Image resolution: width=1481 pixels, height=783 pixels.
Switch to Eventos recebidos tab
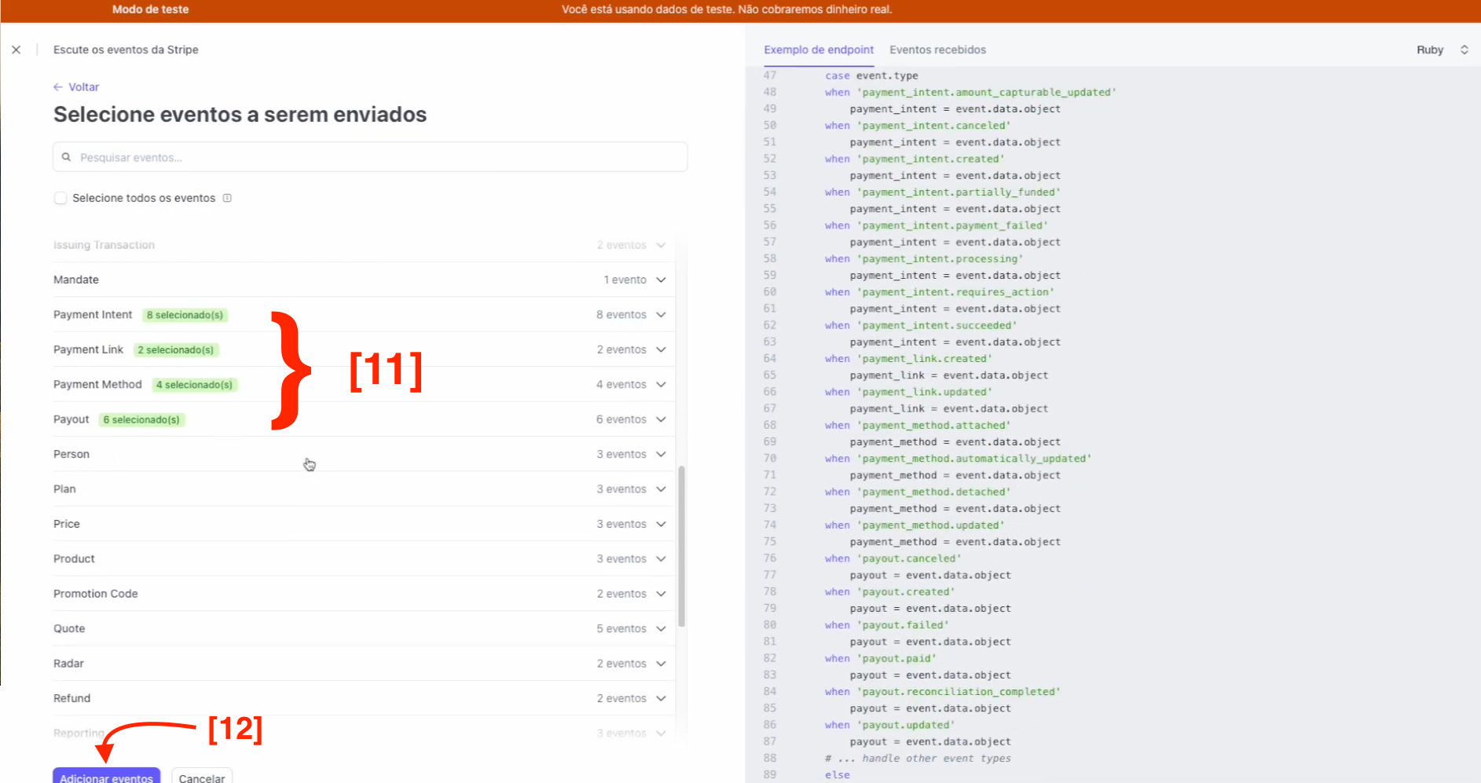point(937,49)
